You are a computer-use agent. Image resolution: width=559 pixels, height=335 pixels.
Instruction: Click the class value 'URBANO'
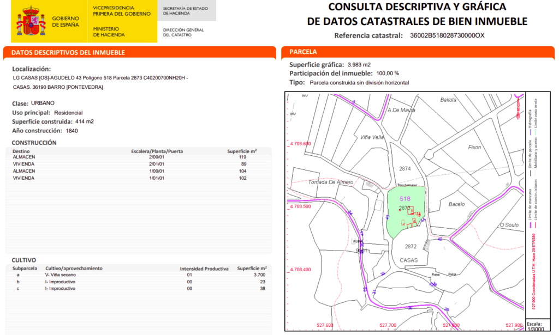[43, 103]
